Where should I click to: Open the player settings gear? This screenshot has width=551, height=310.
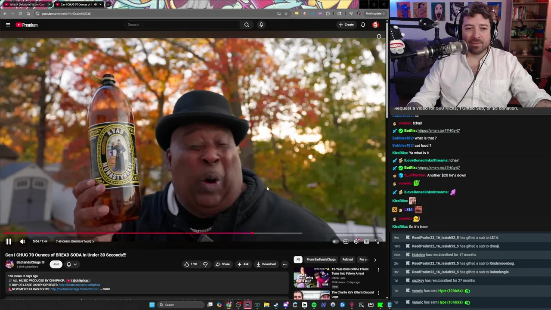356,242
